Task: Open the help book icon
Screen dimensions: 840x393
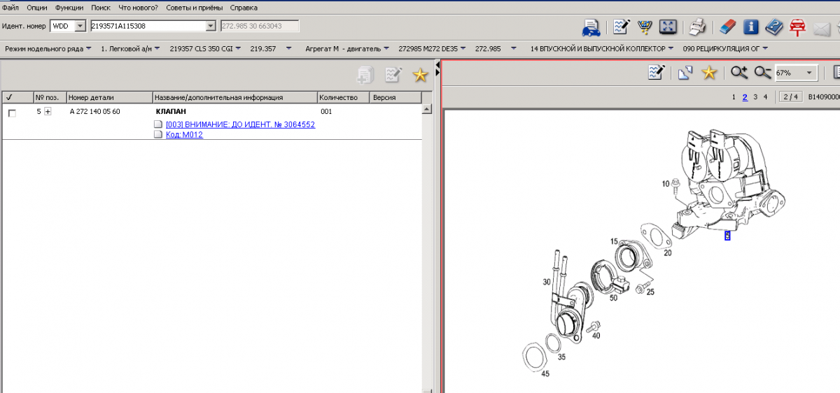Action: (773, 27)
